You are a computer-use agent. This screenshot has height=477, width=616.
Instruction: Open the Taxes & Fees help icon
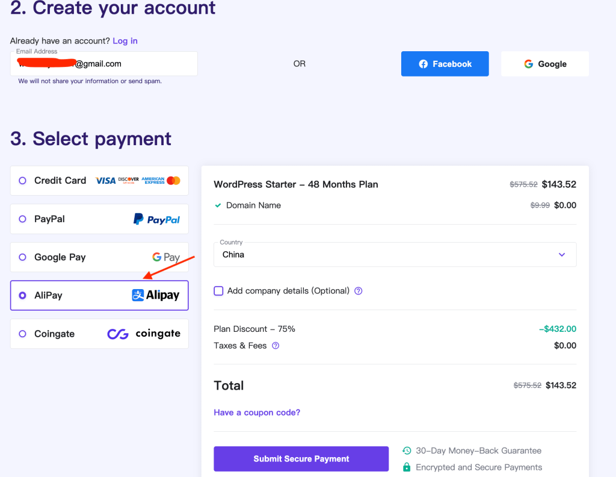tap(276, 346)
